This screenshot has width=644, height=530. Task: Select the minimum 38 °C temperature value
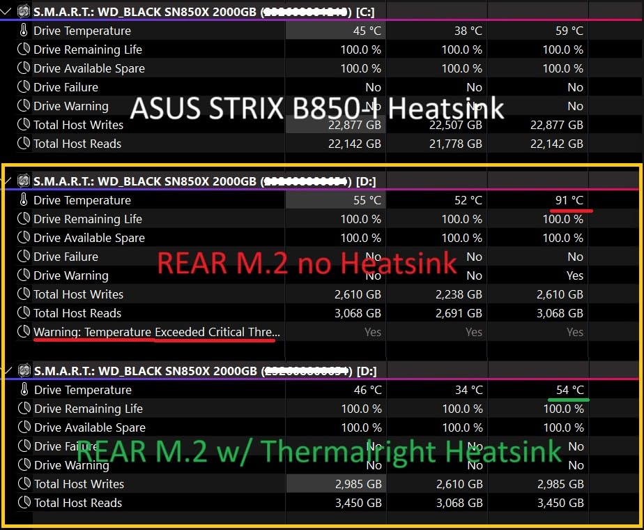click(x=468, y=31)
